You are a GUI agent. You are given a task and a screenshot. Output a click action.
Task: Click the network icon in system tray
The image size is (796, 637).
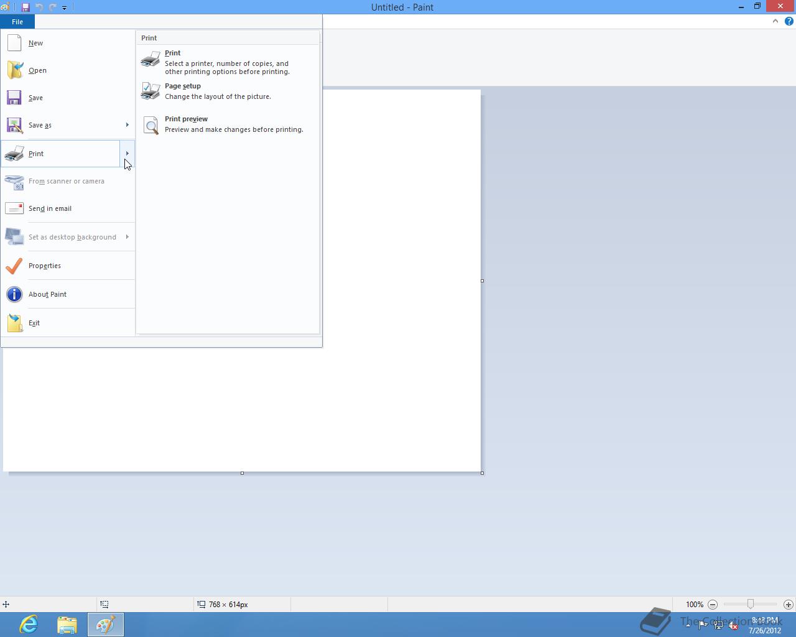[x=718, y=626]
